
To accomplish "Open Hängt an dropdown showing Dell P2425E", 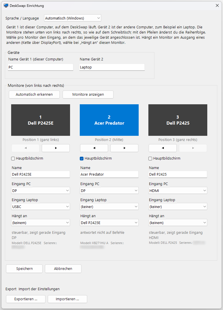I will tap(109, 223).
